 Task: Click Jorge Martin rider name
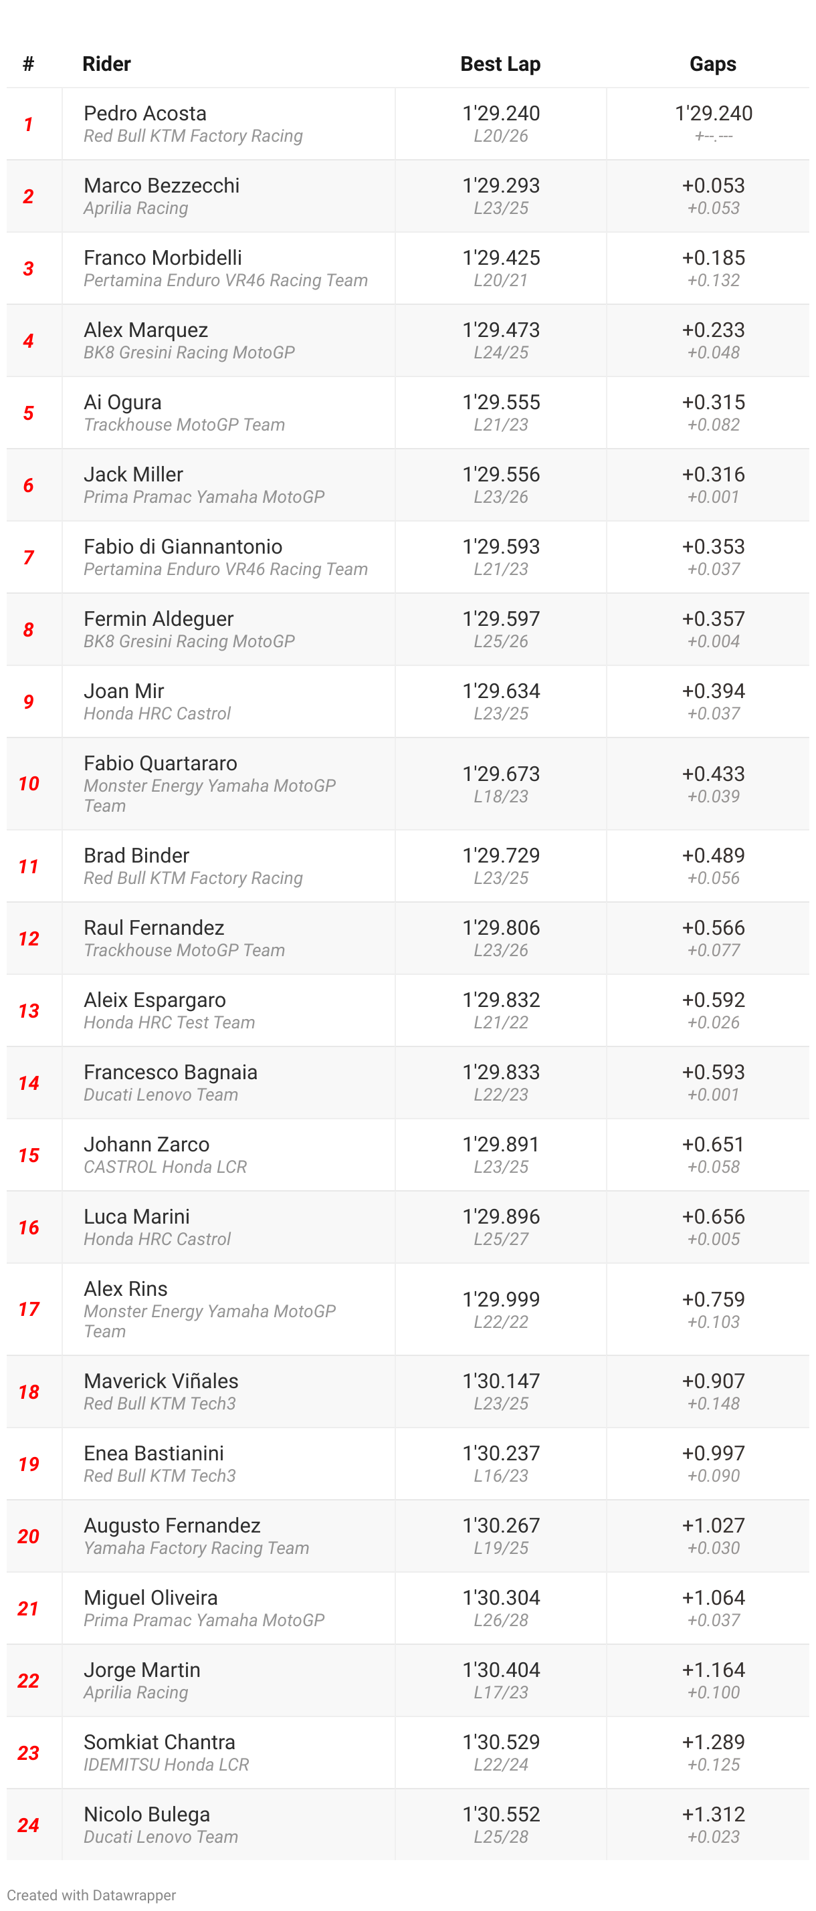point(142,1669)
